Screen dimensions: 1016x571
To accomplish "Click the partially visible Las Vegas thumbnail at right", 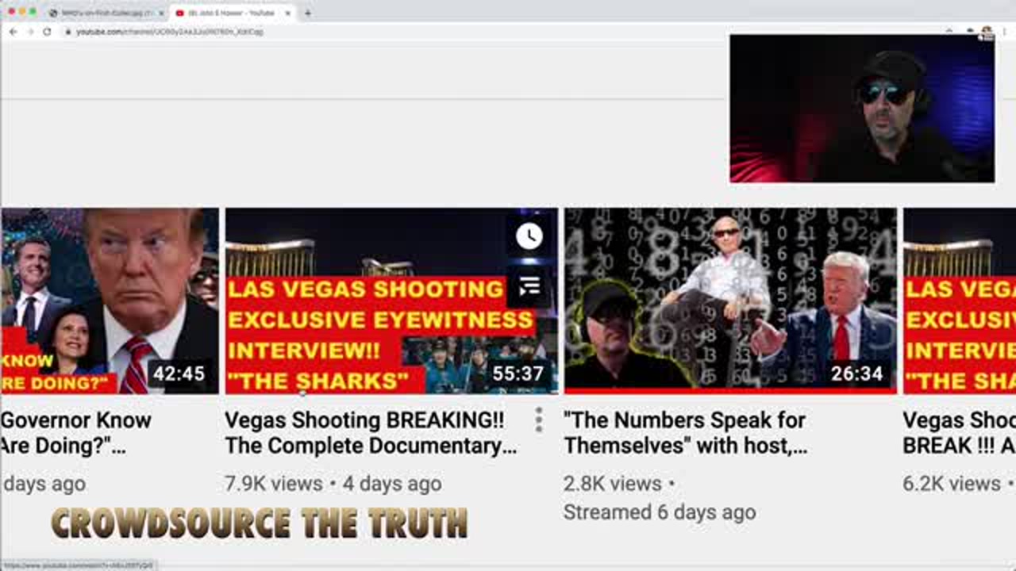I will (x=959, y=301).
